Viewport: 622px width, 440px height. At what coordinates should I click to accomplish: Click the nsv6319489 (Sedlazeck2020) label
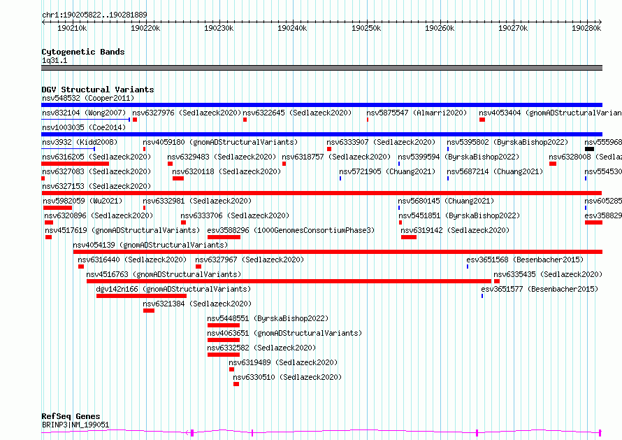click(x=283, y=362)
